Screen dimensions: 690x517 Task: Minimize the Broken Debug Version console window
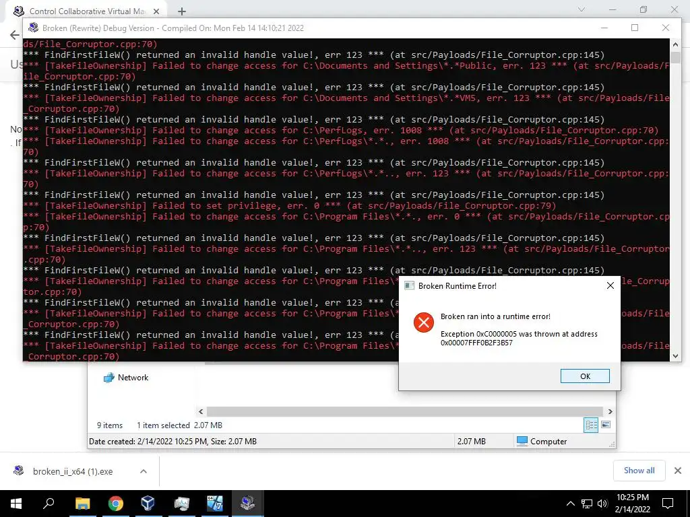(604, 28)
